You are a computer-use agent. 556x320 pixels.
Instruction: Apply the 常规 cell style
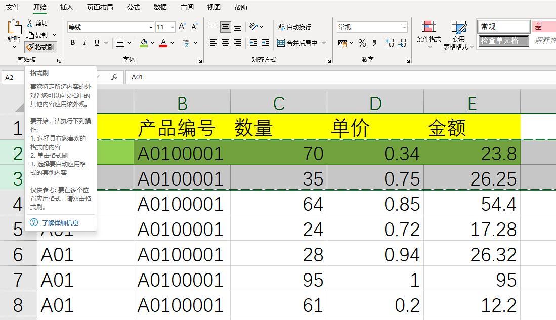coord(503,27)
